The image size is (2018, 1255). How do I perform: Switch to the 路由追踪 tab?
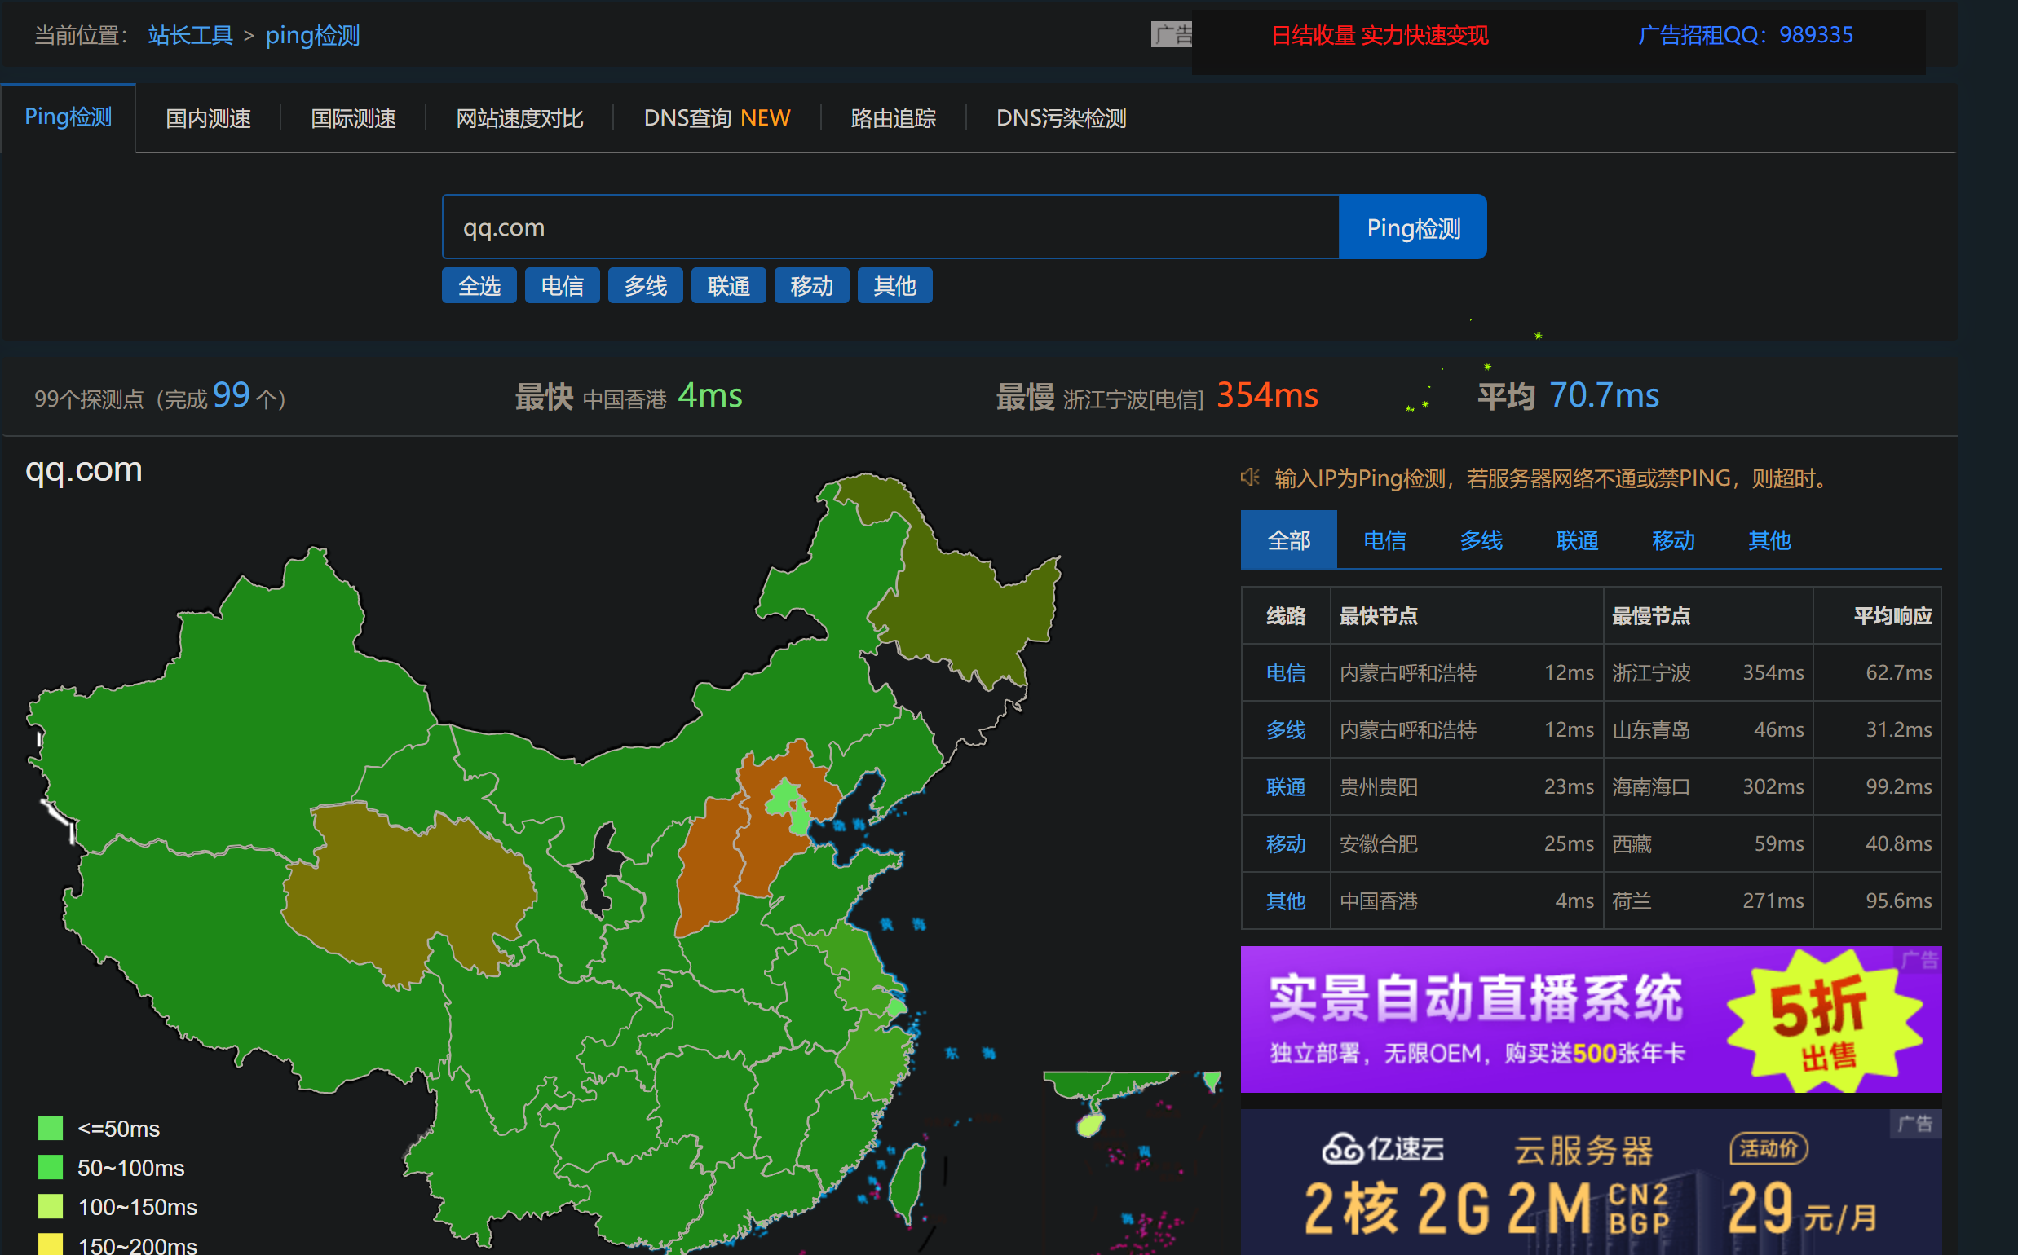tap(893, 119)
